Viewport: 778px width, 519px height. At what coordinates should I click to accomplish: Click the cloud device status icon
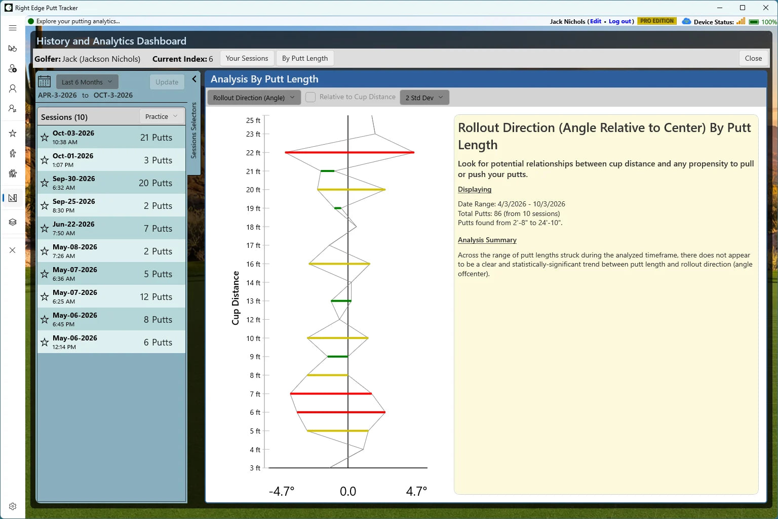(x=686, y=21)
